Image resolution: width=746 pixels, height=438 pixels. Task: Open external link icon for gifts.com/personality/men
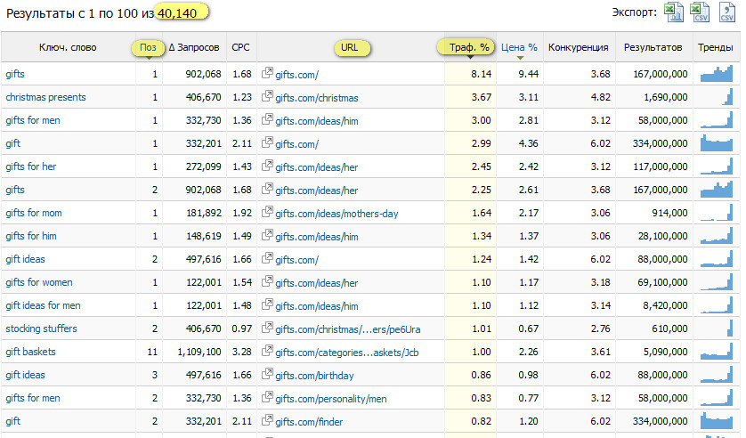267,398
